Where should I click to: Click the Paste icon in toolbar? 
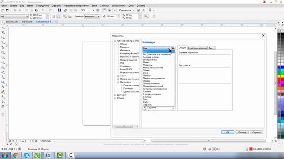pos(36,10)
